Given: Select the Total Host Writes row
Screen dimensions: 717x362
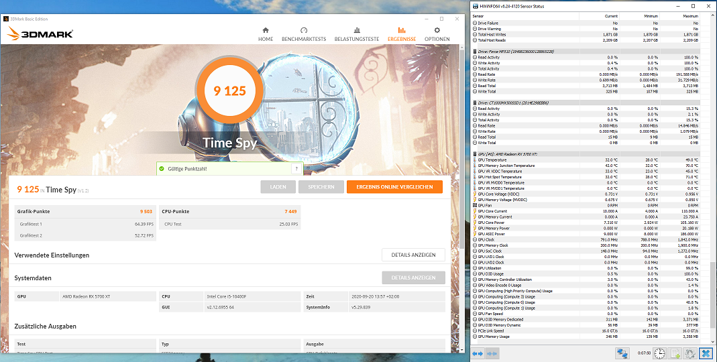Looking at the screenshot, I should [586, 34].
